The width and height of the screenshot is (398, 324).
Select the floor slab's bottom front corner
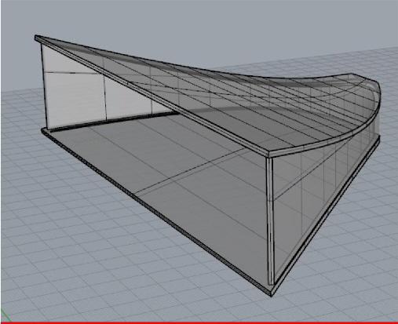tap(271, 293)
